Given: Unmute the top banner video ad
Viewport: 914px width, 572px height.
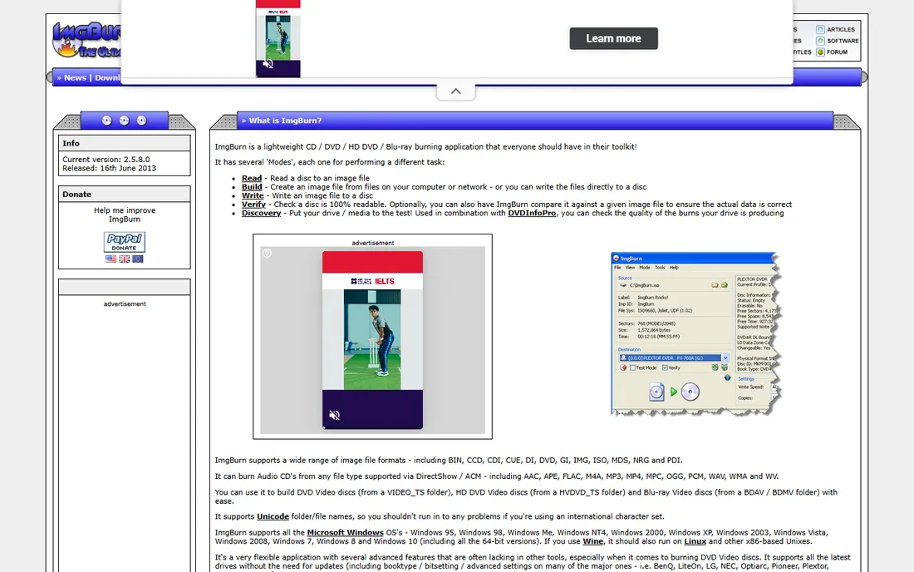Looking at the screenshot, I should (268, 64).
